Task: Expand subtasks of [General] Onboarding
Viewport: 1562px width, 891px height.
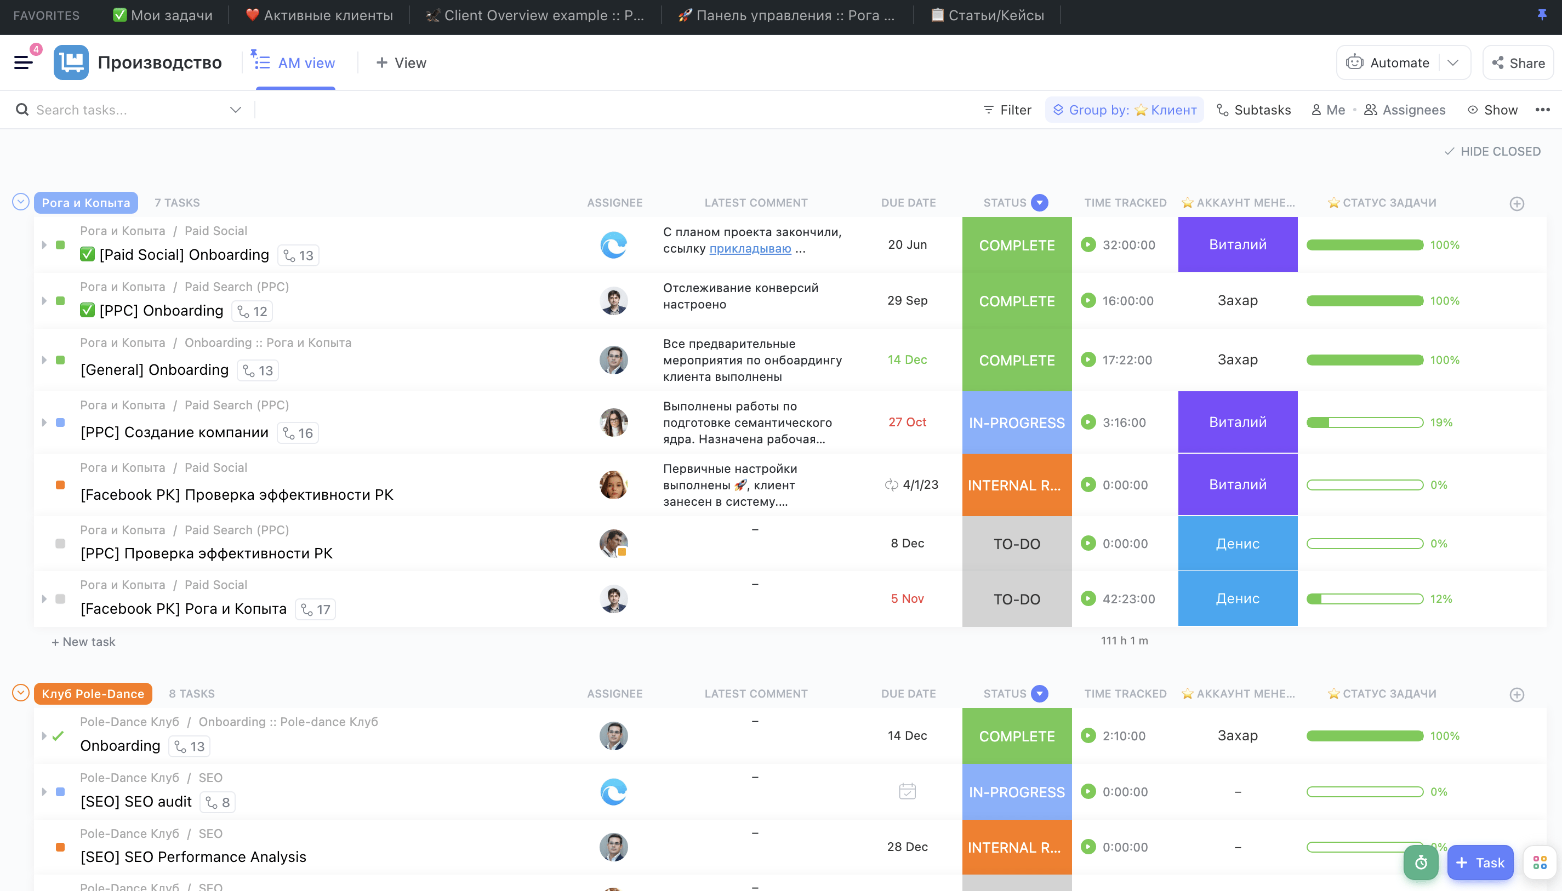Action: pos(44,361)
